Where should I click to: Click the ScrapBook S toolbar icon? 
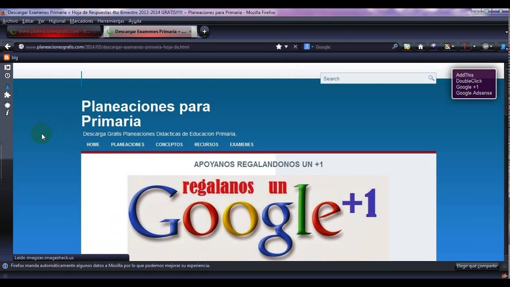point(448,46)
